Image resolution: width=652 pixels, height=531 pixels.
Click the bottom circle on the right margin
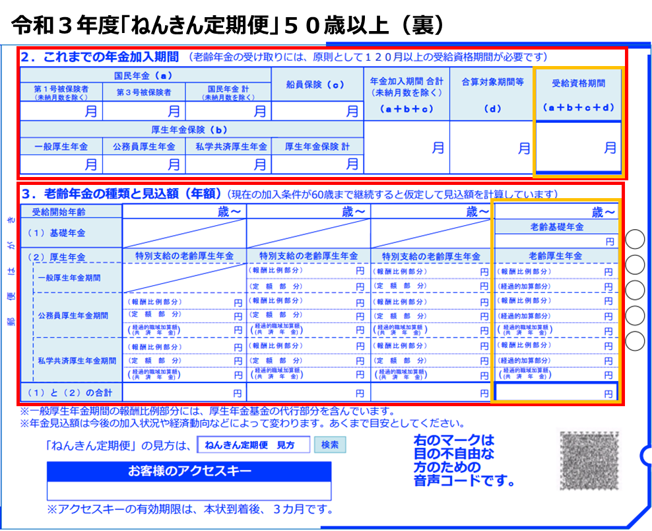[635, 341]
